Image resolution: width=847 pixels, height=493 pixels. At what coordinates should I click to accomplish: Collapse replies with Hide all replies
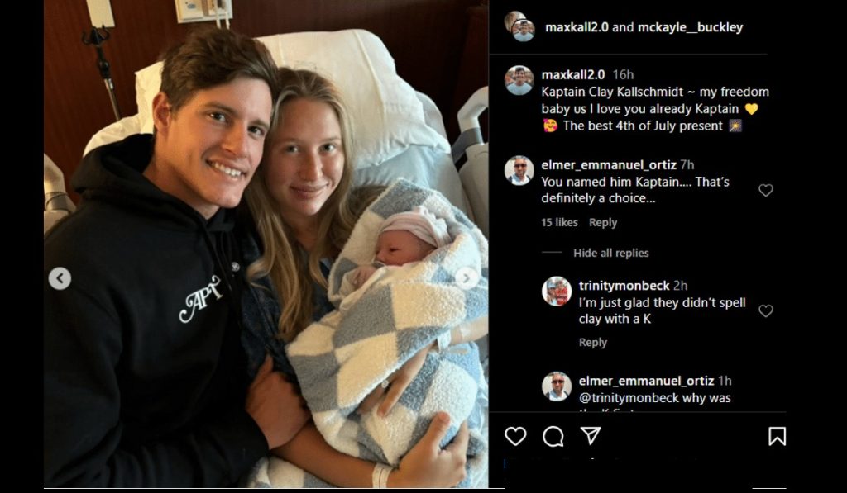[611, 253]
